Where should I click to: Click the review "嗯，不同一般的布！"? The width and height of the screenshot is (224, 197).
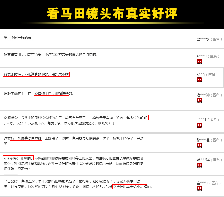(19, 38)
